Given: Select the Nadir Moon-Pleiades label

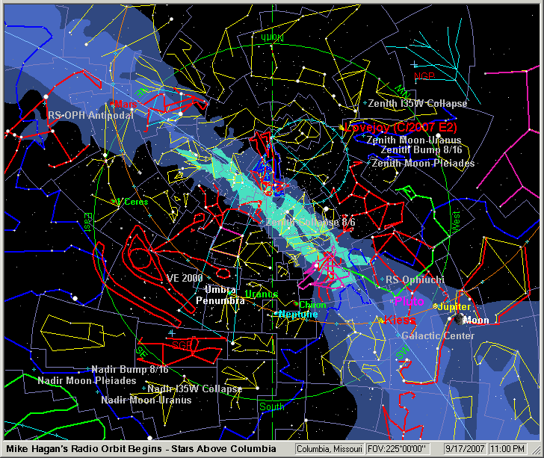Looking at the screenshot, I should point(87,380).
